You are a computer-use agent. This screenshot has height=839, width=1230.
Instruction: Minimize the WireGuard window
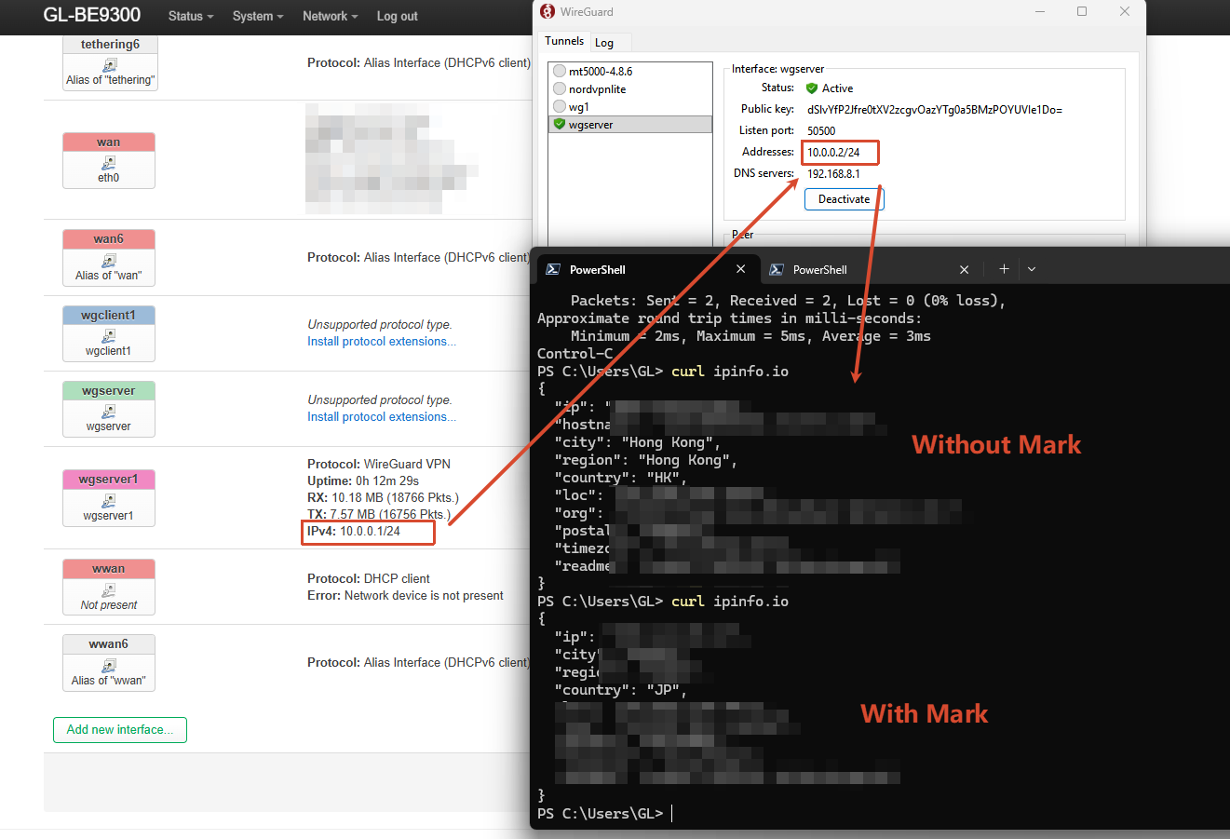[x=1039, y=11]
